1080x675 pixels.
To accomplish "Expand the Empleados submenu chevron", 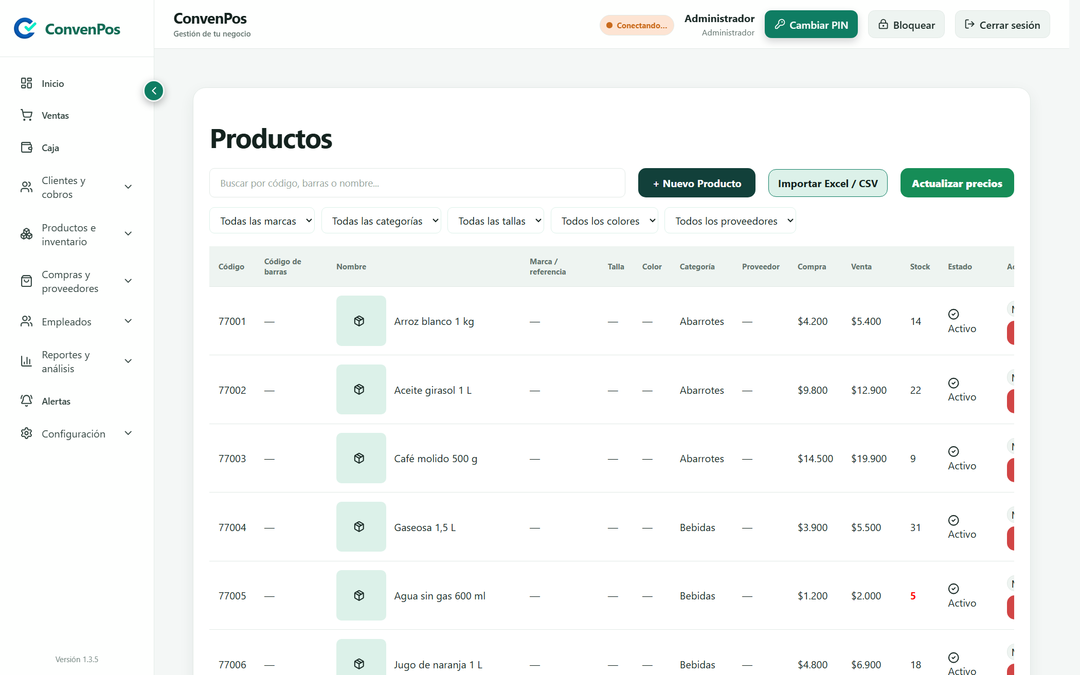I will coord(129,321).
